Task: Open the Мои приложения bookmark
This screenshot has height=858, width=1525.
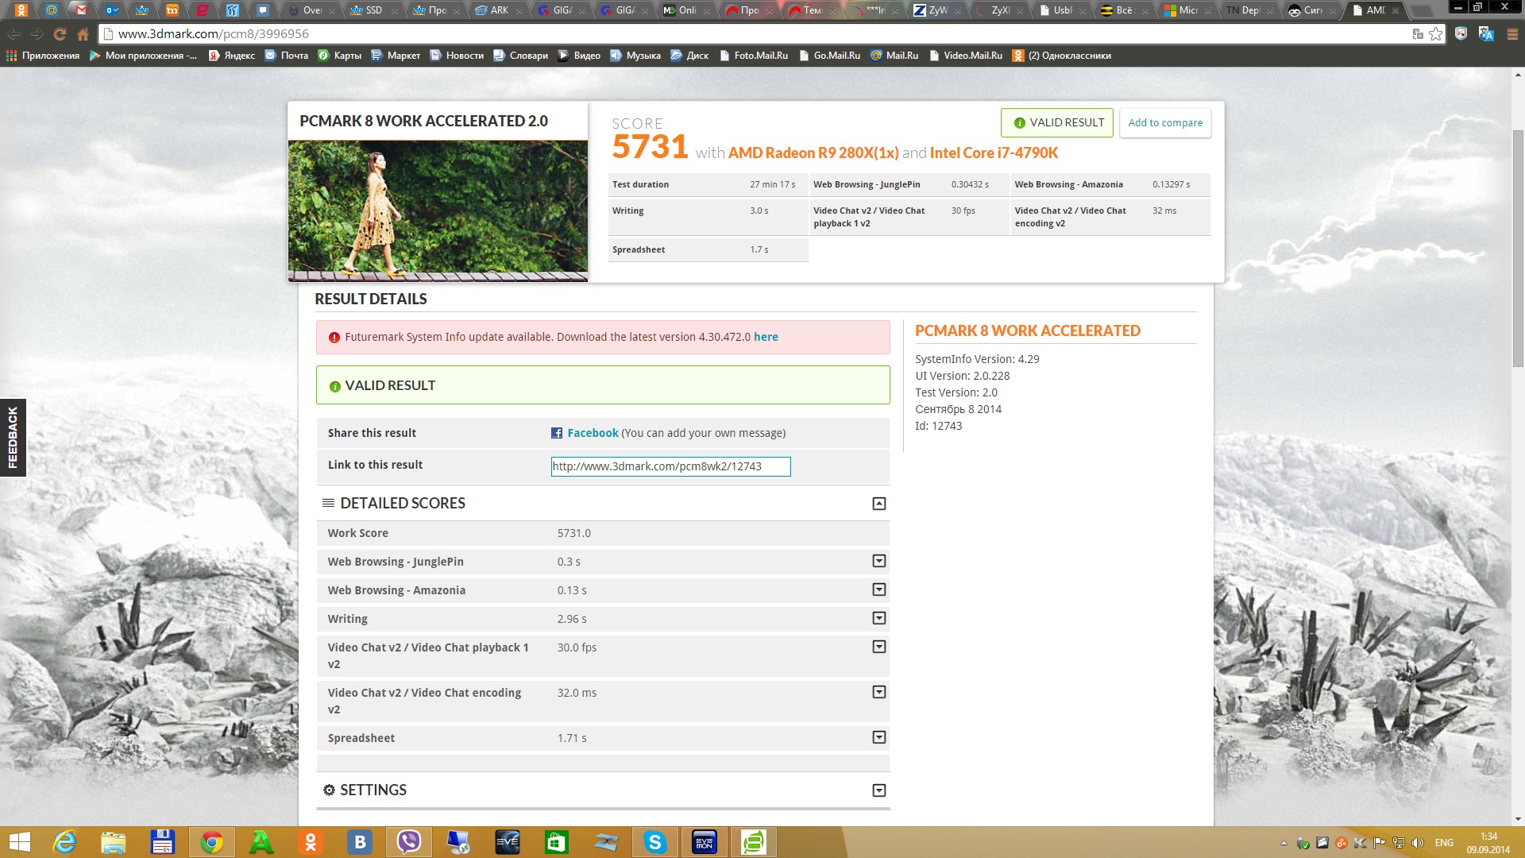Action: click(x=143, y=56)
